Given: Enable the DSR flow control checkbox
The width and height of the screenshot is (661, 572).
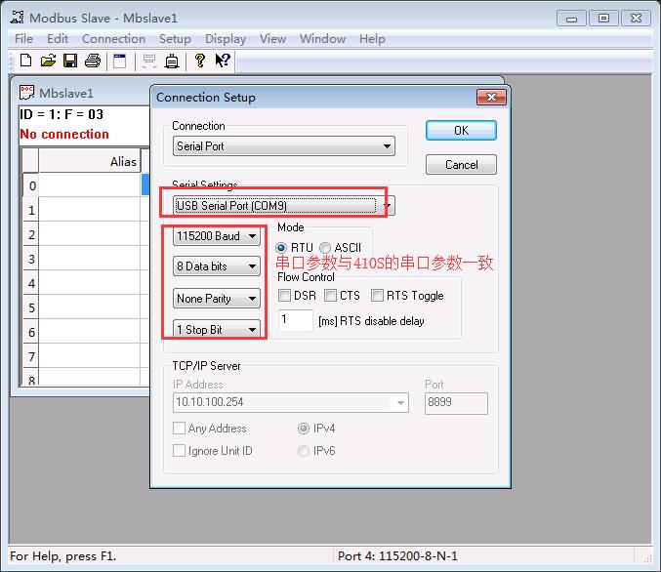Looking at the screenshot, I should pyautogui.click(x=284, y=296).
